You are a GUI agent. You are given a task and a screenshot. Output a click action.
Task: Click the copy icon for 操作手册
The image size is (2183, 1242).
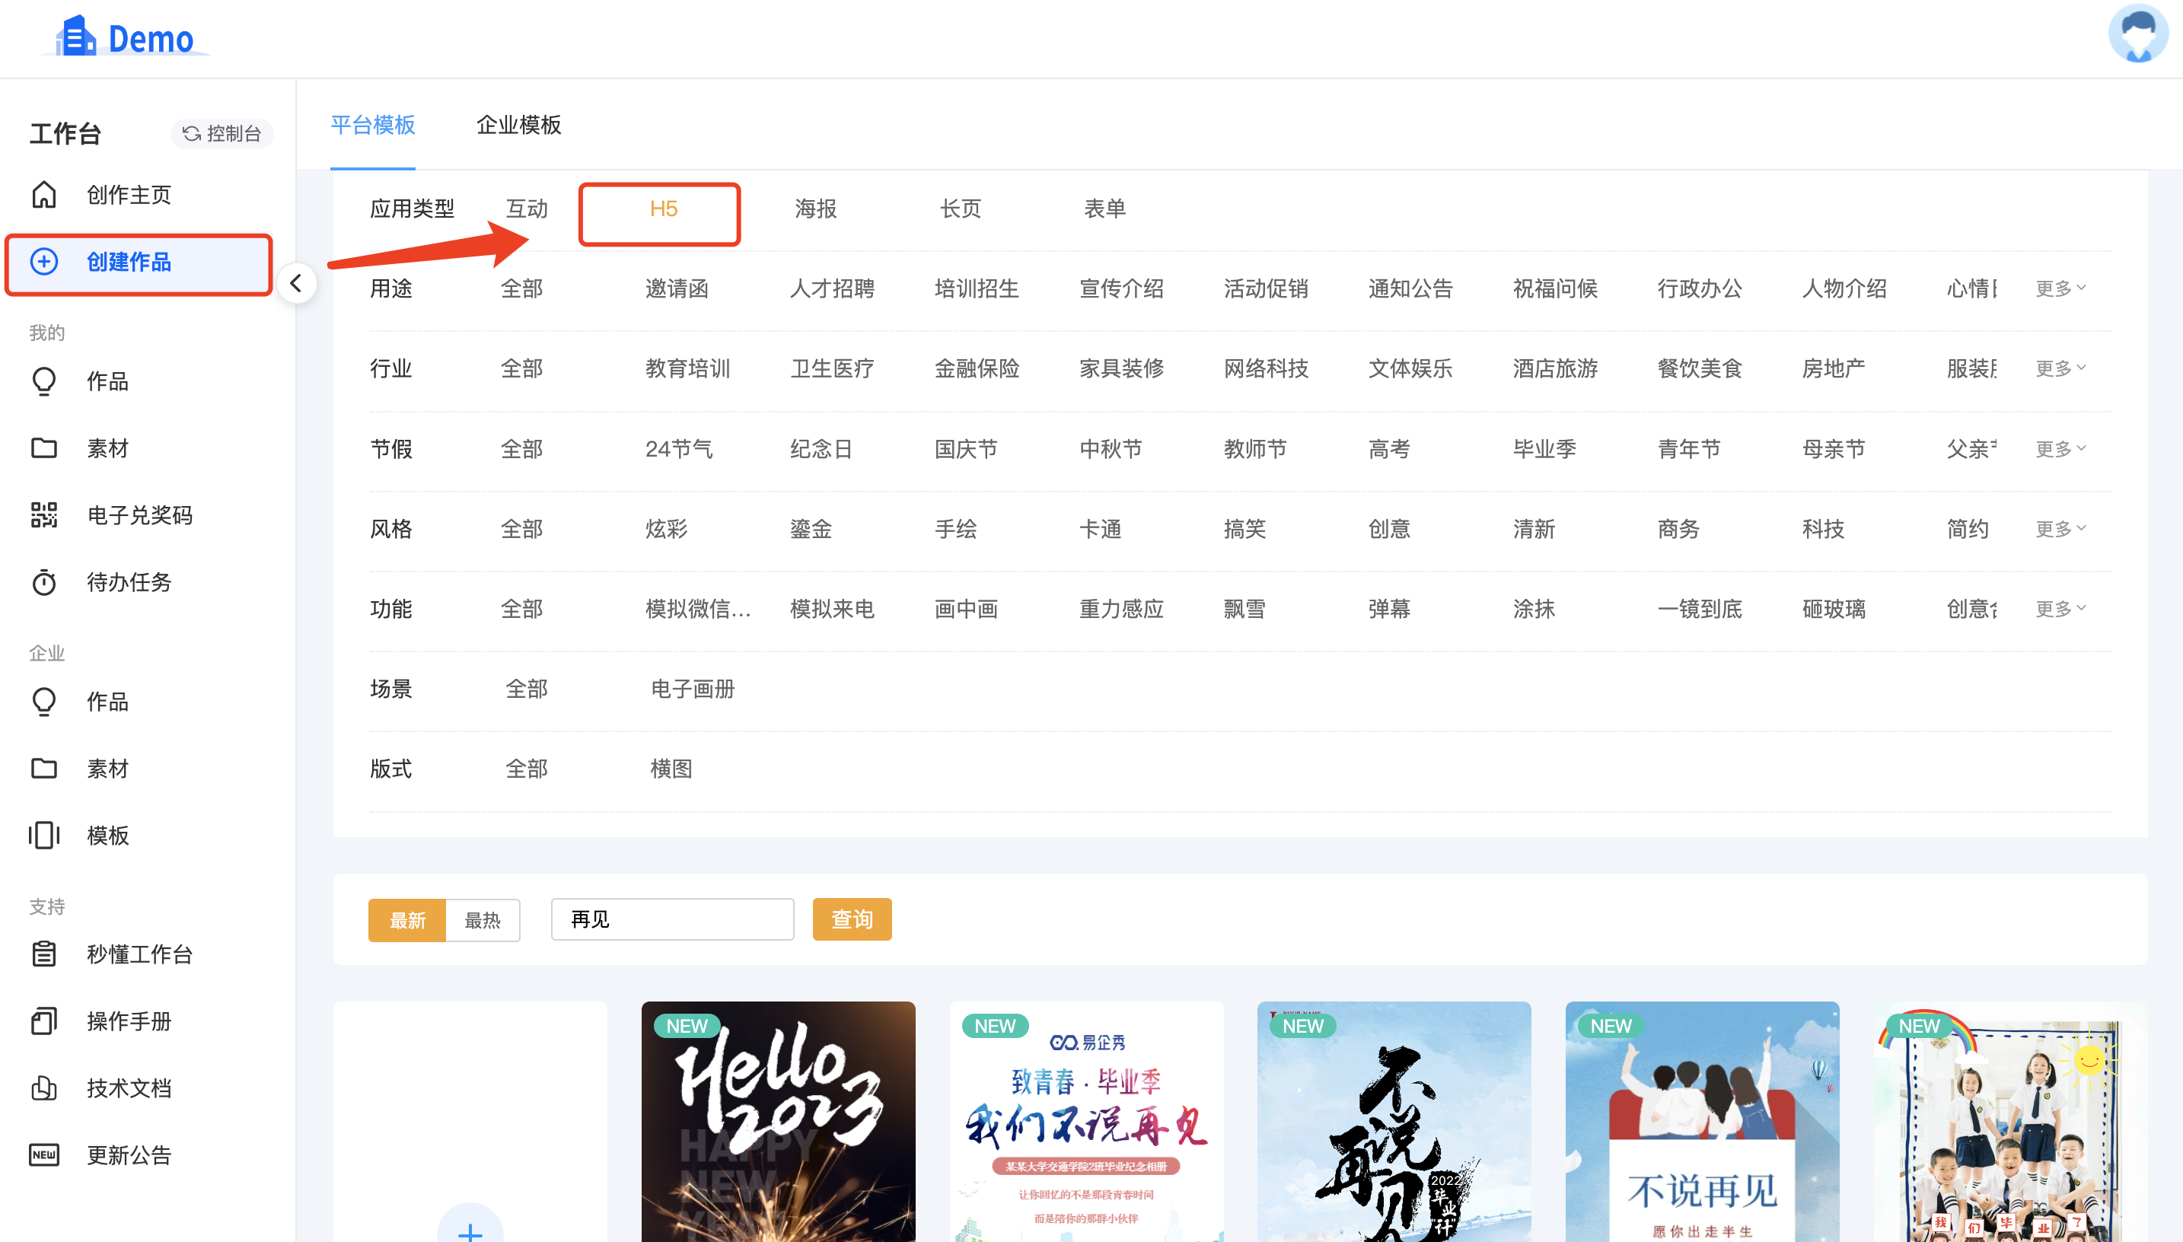[44, 1021]
